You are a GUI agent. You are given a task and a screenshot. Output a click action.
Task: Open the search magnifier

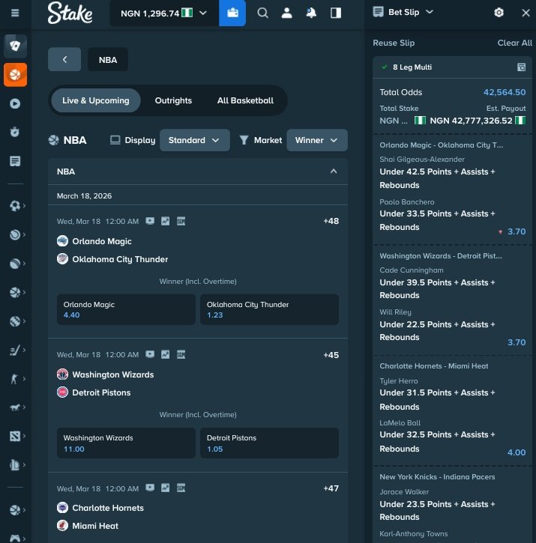point(262,13)
